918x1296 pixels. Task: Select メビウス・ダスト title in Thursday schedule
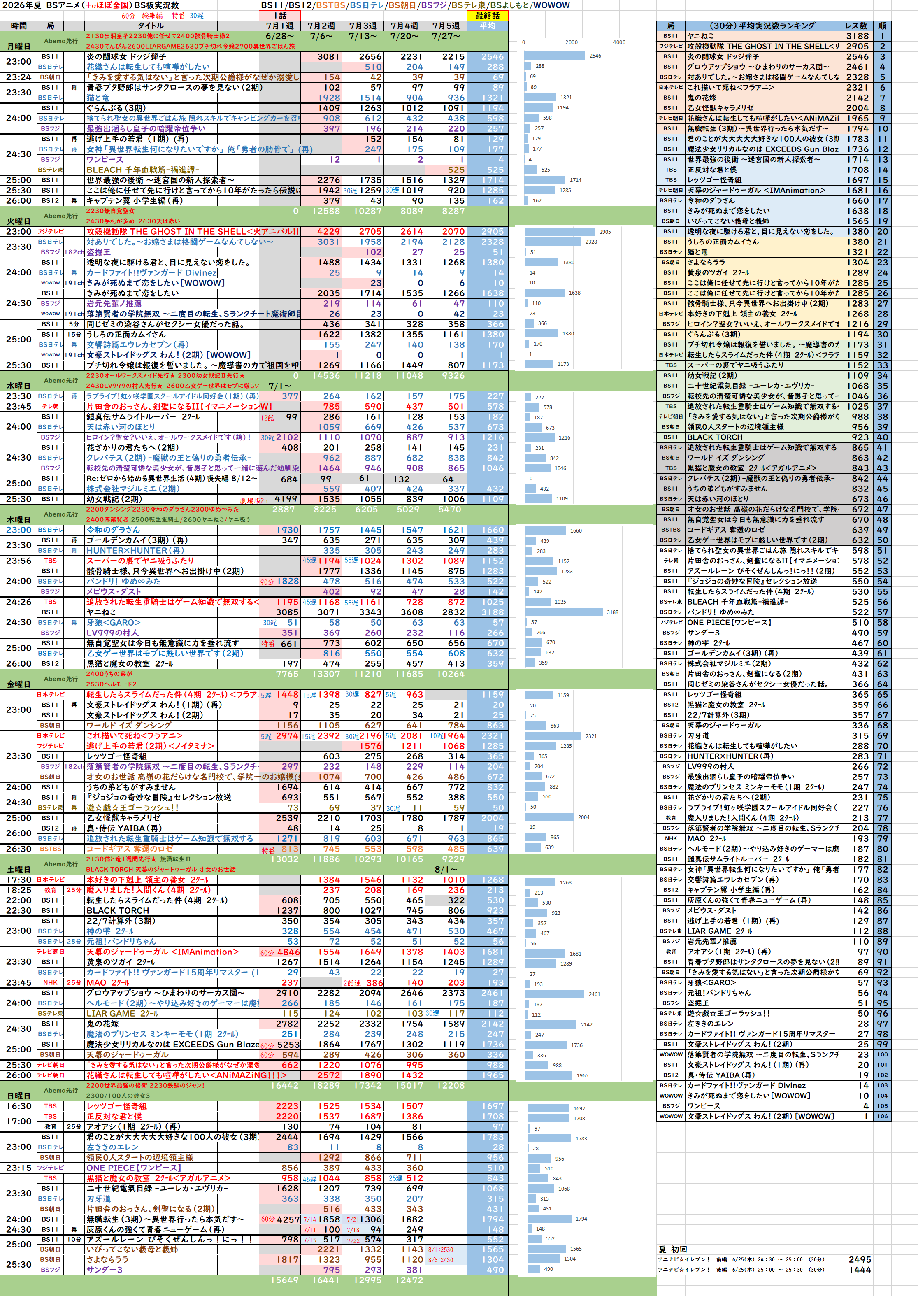pos(114,591)
